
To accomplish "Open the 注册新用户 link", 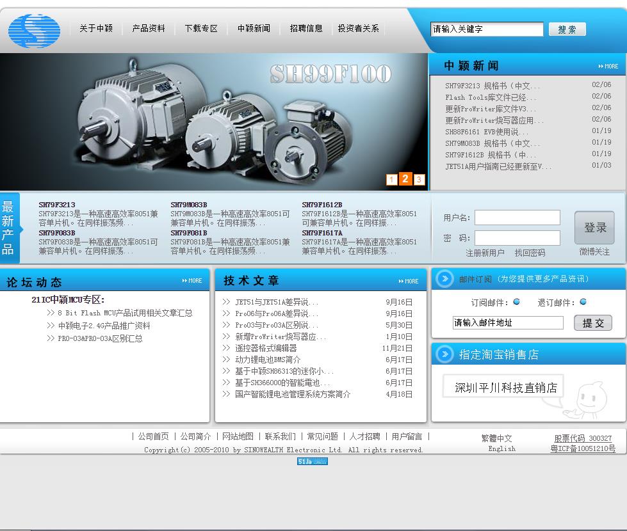I will click(485, 253).
